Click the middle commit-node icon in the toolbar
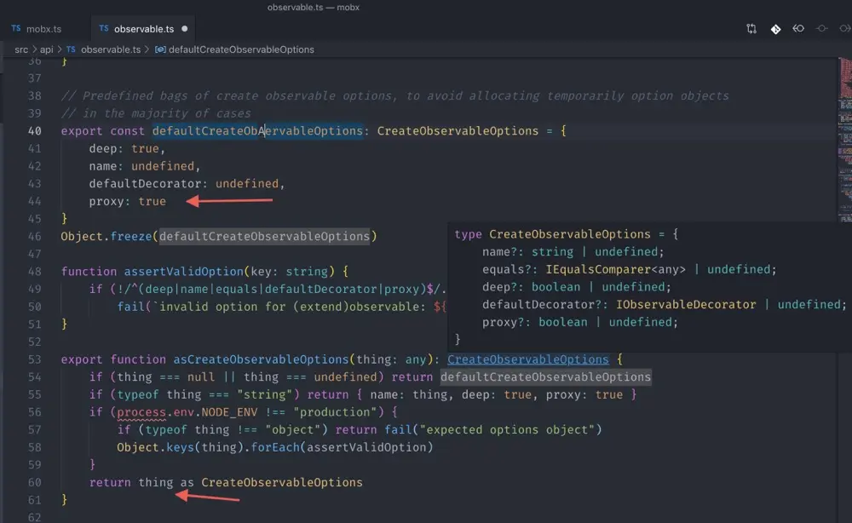 click(x=821, y=28)
